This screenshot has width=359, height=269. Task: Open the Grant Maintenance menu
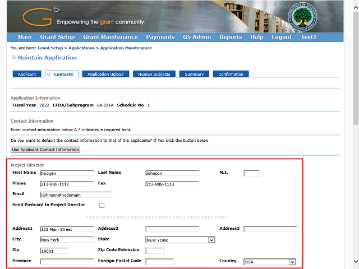pyautogui.click(x=111, y=37)
